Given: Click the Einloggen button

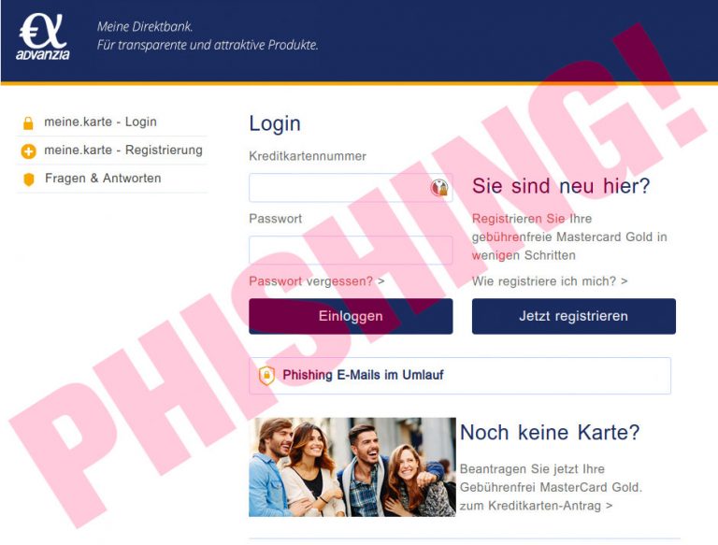Looking at the screenshot, I should [x=351, y=317].
